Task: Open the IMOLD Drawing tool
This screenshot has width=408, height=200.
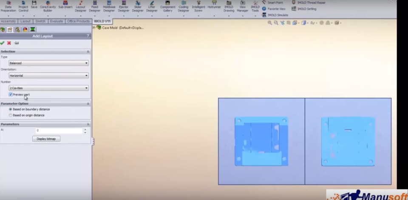Action: pos(229,6)
